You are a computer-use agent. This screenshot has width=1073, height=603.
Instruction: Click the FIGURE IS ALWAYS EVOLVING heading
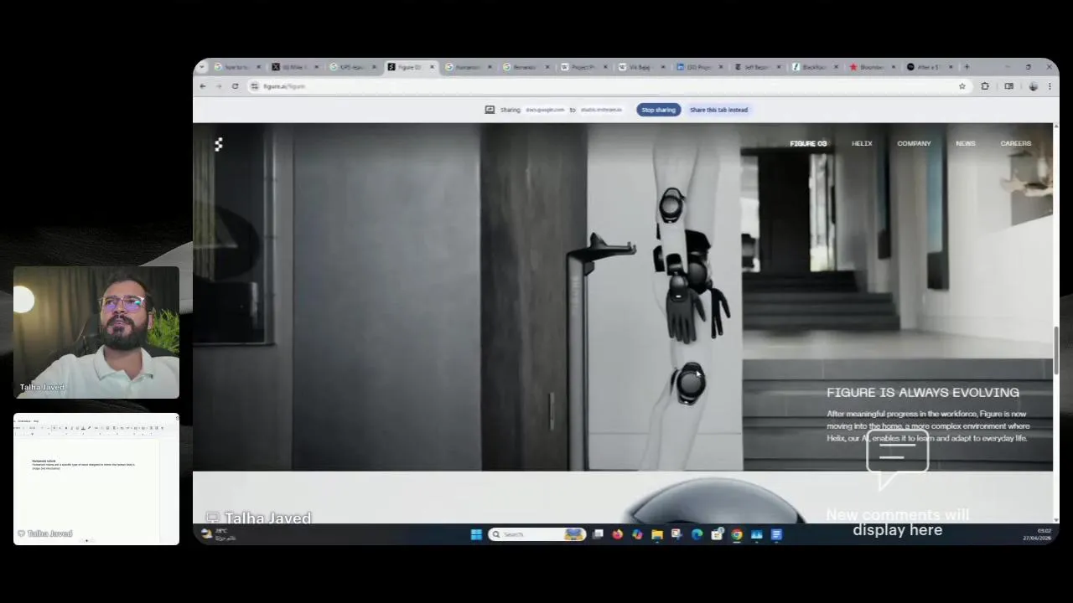[x=923, y=392]
